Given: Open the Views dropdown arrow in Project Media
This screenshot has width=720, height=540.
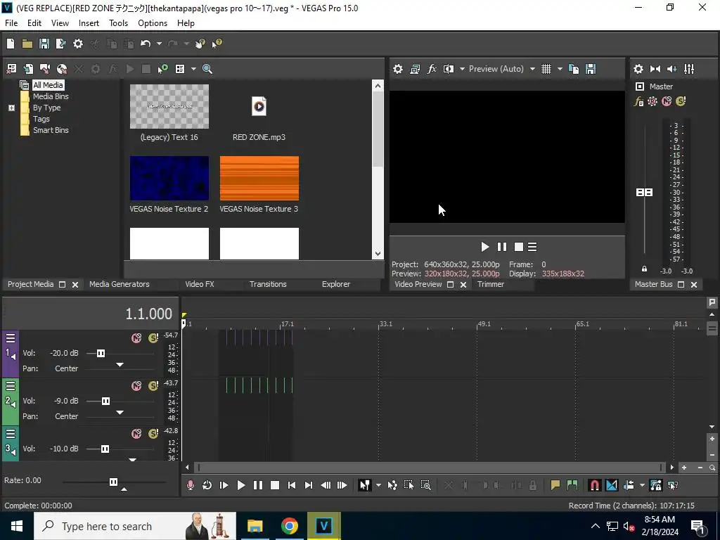Looking at the screenshot, I should click(x=193, y=69).
